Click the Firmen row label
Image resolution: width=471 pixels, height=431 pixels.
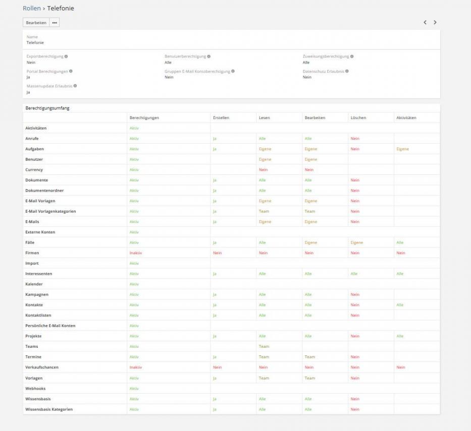click(x=32, y=253)
